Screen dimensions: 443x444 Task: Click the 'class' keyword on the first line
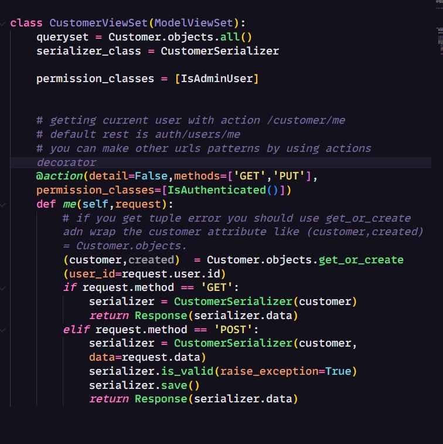point(26,23)
